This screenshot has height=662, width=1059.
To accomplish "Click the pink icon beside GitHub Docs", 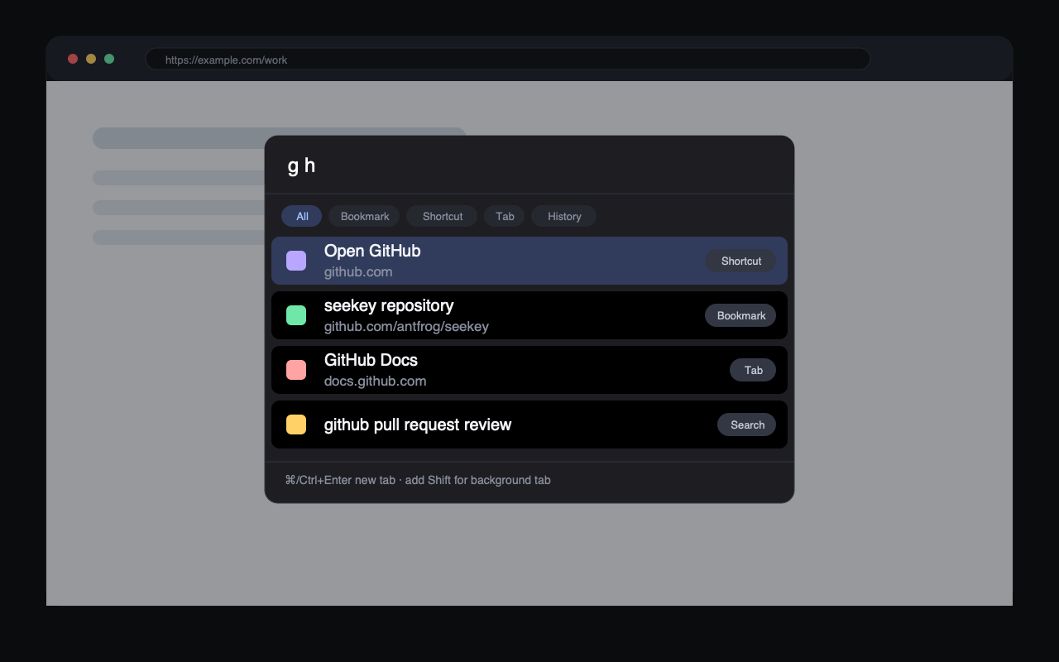I will tap(296, 370).
